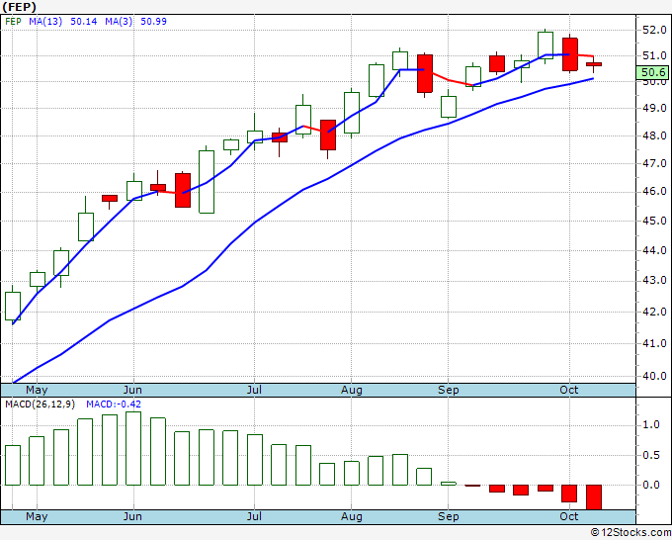This screenshot has height=540, width=672.
Task: Click the 44.0 price axis label
Action: [x=654, y=250]
